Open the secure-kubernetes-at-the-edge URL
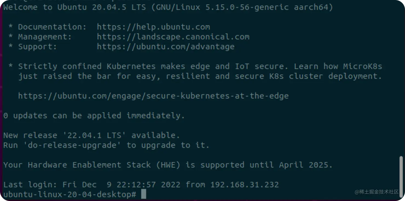The width and height of the screenshot is (405, 201). tap(153, 96)
